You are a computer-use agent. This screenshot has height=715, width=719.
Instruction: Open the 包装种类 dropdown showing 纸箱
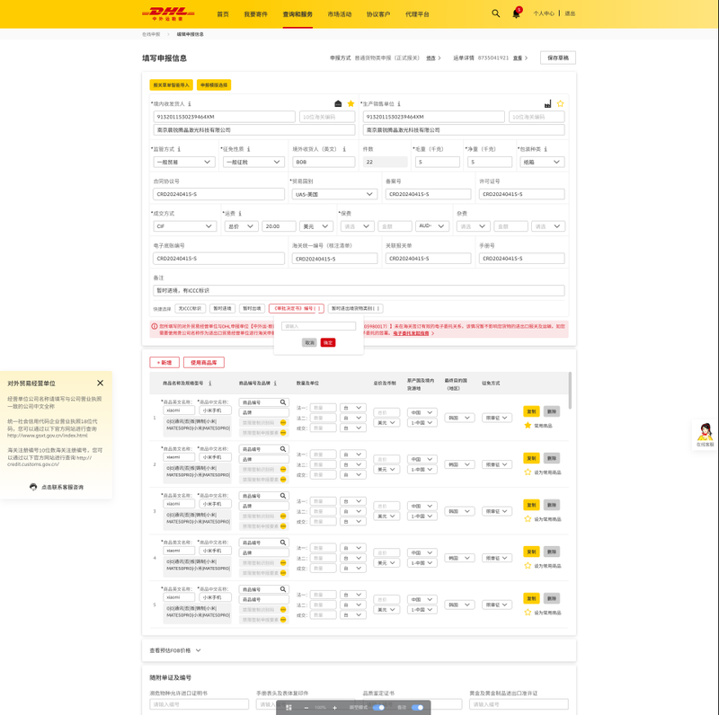[542, 162]
